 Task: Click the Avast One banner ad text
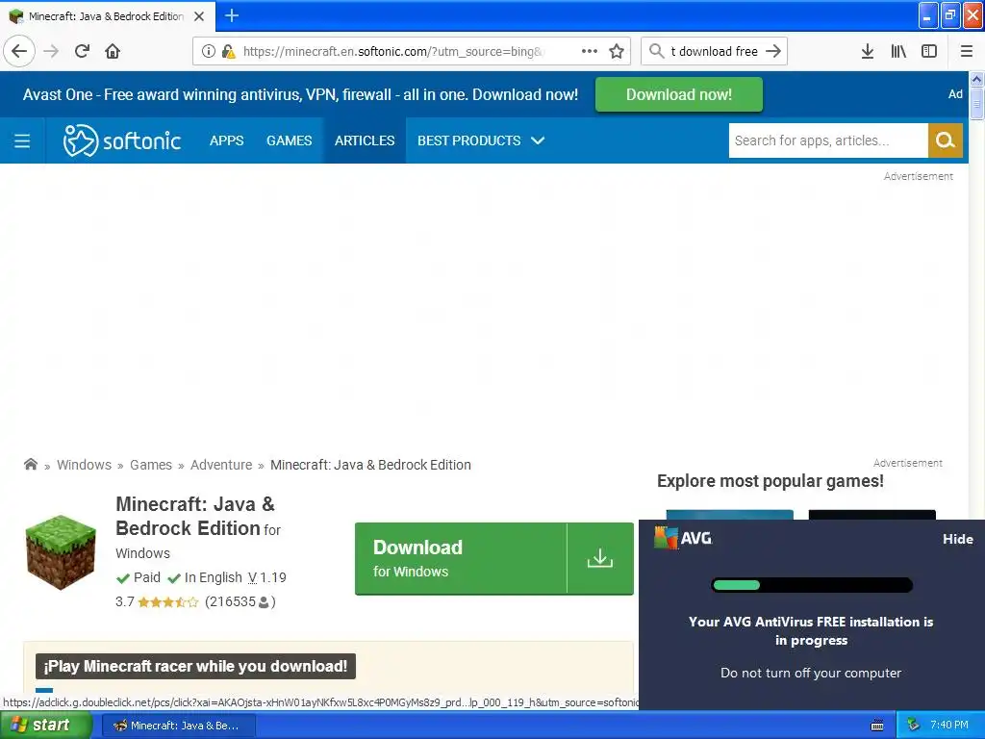point(300,94)
